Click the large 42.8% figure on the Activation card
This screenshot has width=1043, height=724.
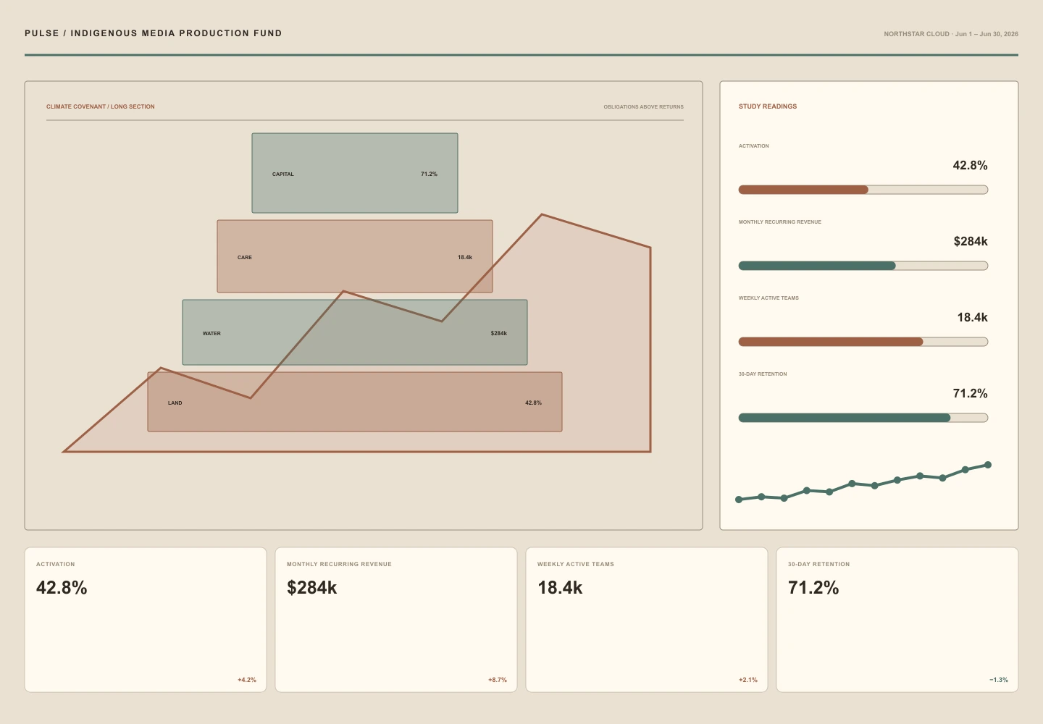[x=62, y=588]
